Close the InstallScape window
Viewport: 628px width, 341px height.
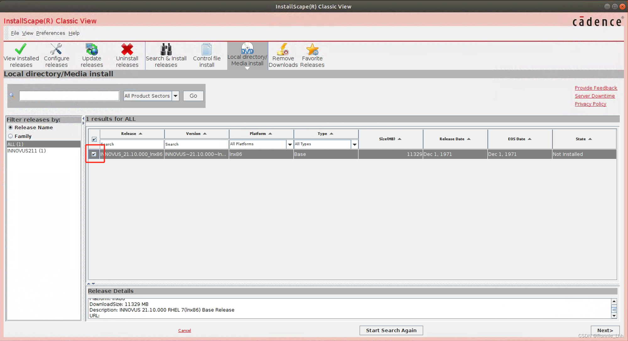(622, 6)
